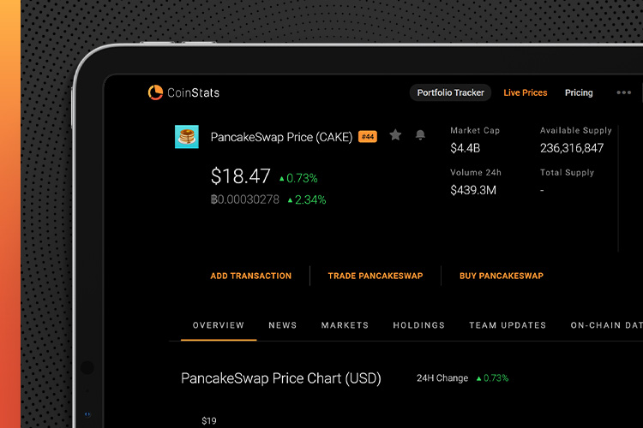Go to Live Prices page
This screenshot has height=428, width=643.
coord(526,92)
